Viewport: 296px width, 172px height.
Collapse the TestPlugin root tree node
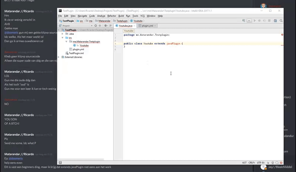(x=58, y=30)
